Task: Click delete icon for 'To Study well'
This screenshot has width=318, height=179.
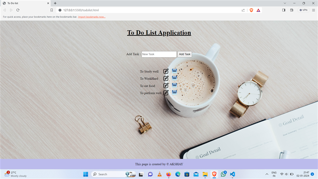Action: tap(174, 71)
